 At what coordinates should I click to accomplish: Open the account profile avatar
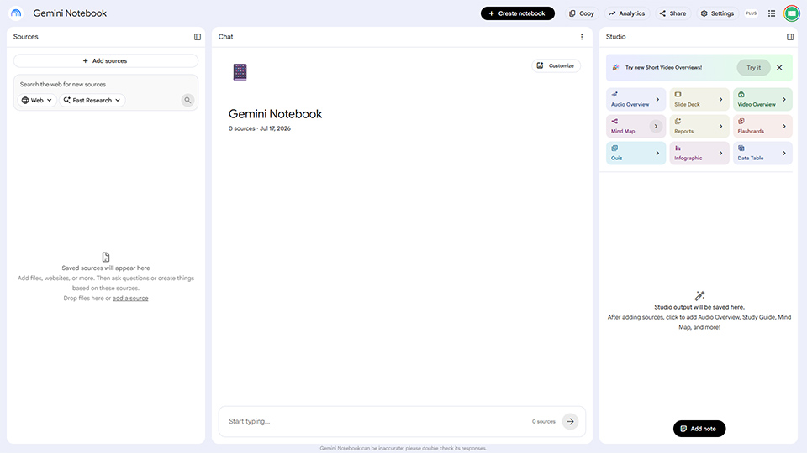[x=792, y=13]
